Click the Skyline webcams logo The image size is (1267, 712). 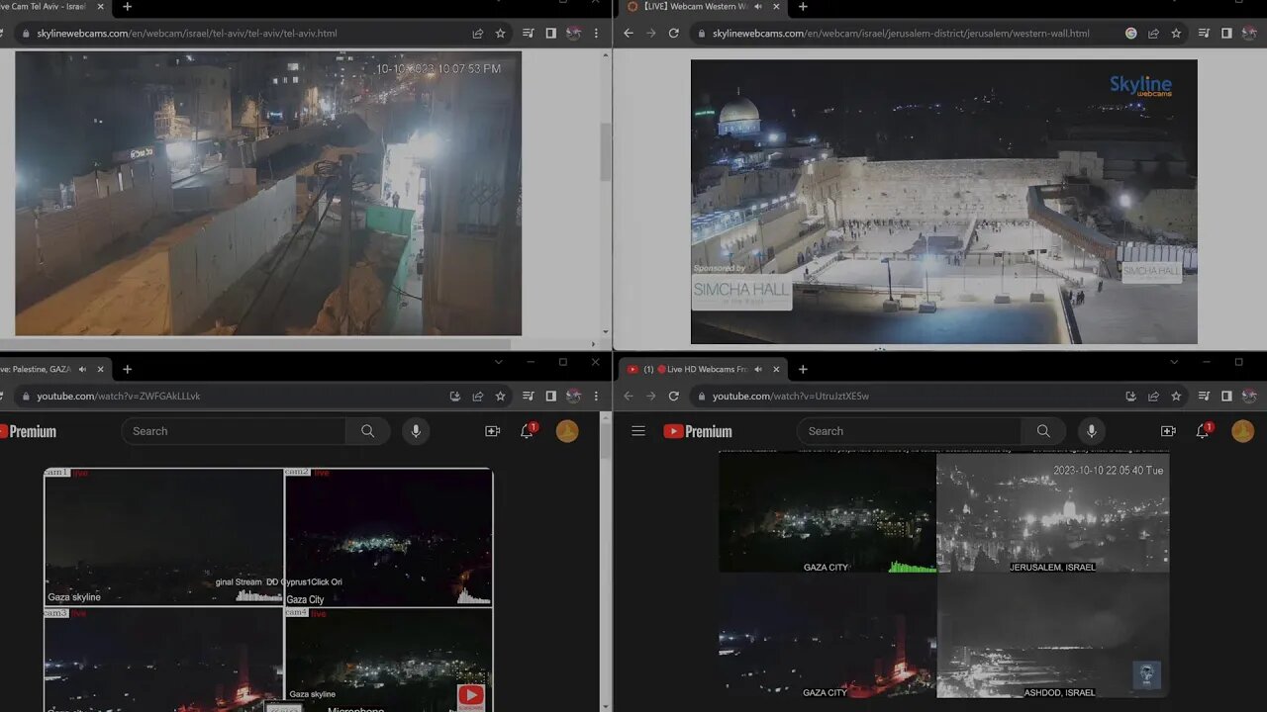tap(1140, 87)
